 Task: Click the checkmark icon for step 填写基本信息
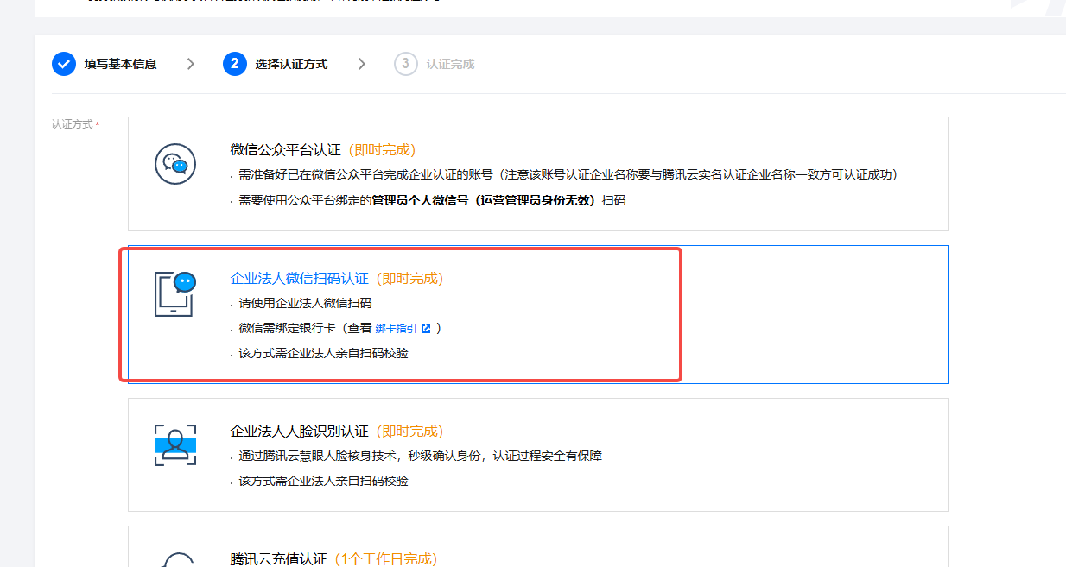[x=63, y=64]
